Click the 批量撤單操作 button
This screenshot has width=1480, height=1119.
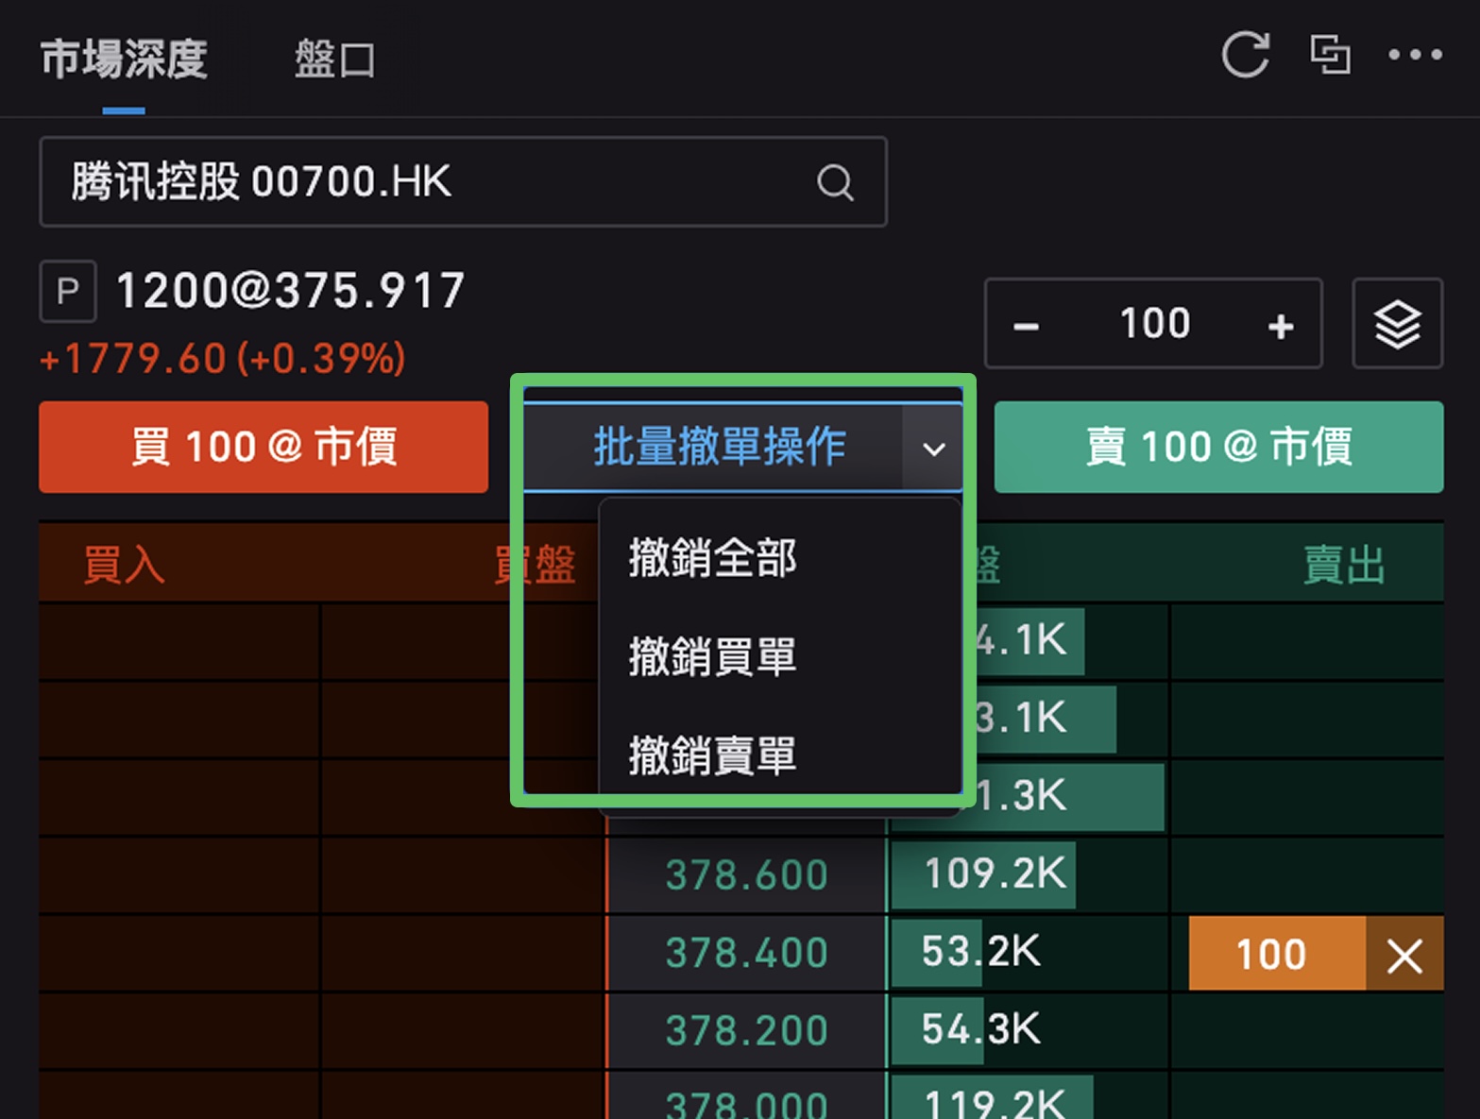[x=718, y=448]
